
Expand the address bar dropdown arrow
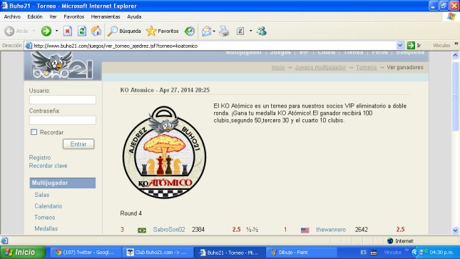click(399, 46)
